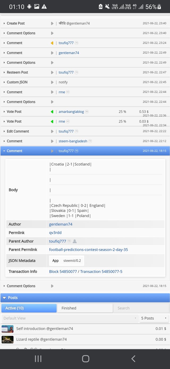The height and width of the screenshot is (369, 170).
Task: Click green vote arrow beside rme vote
Action: 52,122
